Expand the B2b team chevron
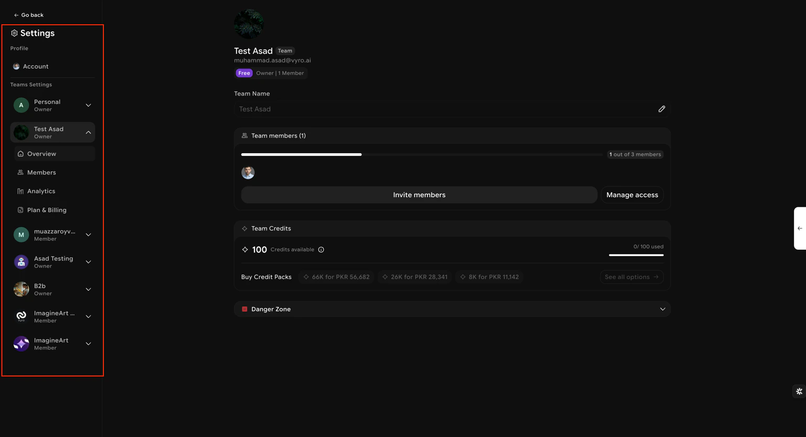Image resolution: width=806 pixels, height=437 pixels. (88, 290)
